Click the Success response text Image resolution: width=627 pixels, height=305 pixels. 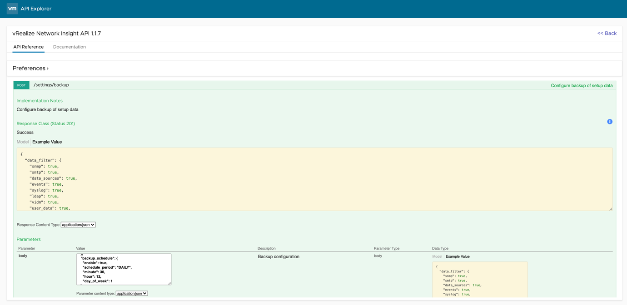point(25,133)
